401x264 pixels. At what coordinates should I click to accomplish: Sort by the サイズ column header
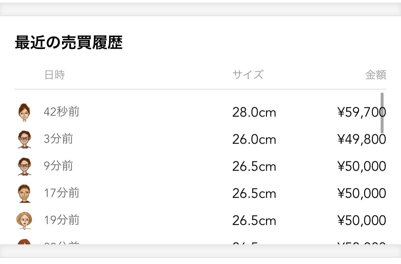coord(248,75)
